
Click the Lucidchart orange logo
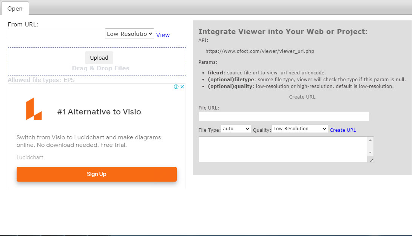click(x=34, y=109)
